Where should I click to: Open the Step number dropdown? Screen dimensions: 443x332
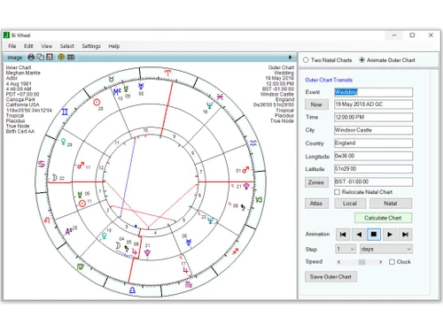[345, 249]
